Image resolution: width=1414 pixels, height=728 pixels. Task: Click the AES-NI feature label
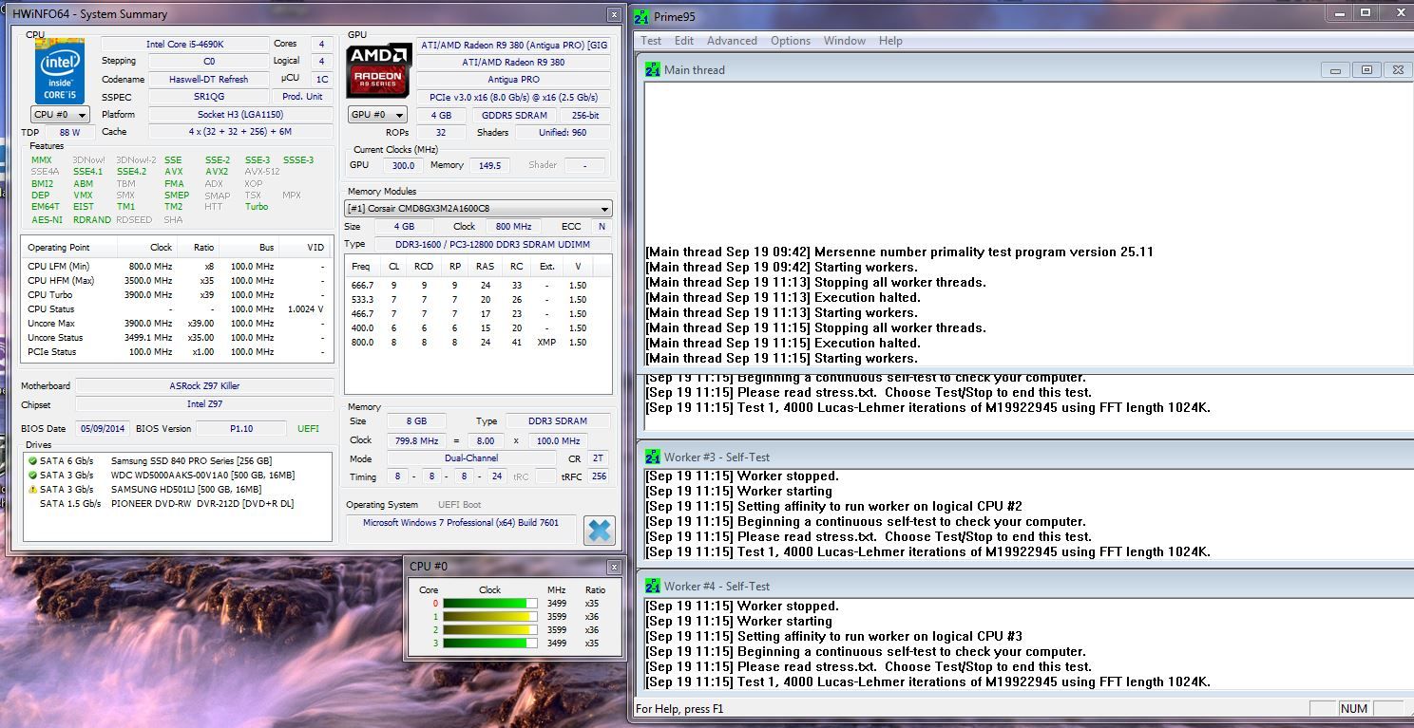47,219
